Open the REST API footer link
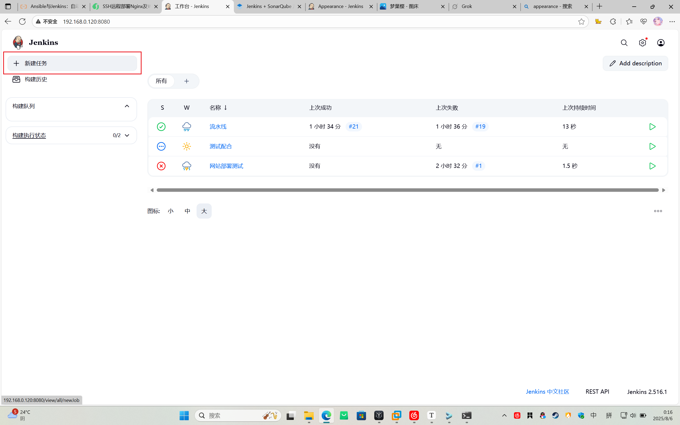680x425 pixels. pyautogui.click(x=597, y=392)
